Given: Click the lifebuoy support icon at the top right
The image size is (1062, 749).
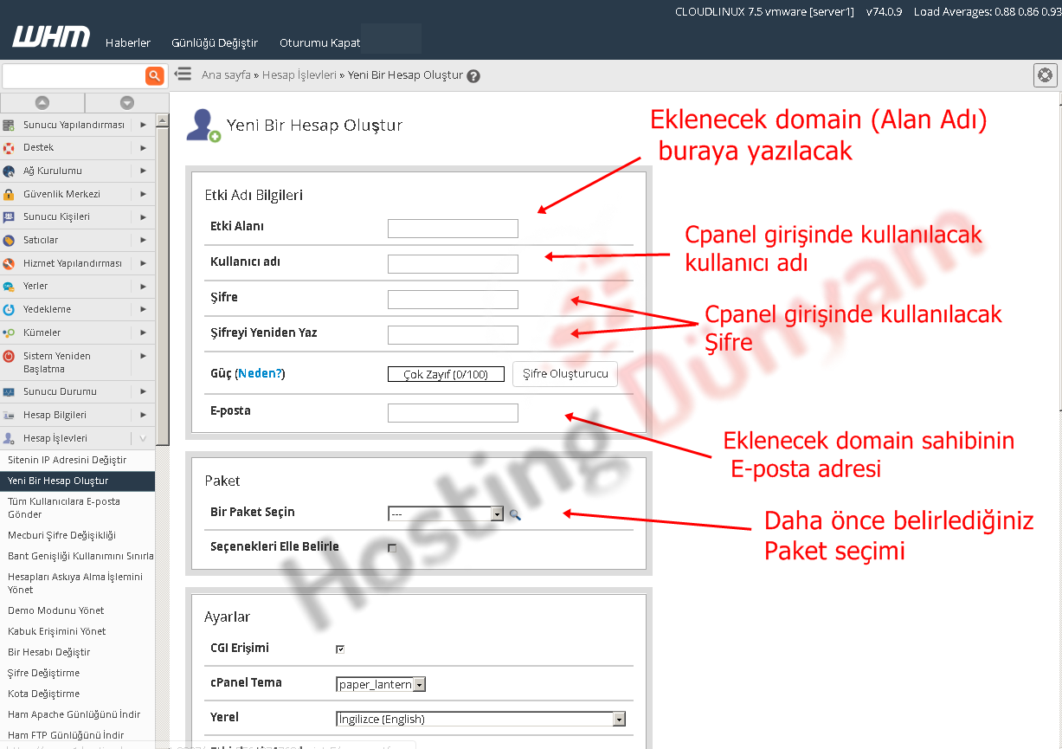Looking at the screenshot, I should point(1046,75).
